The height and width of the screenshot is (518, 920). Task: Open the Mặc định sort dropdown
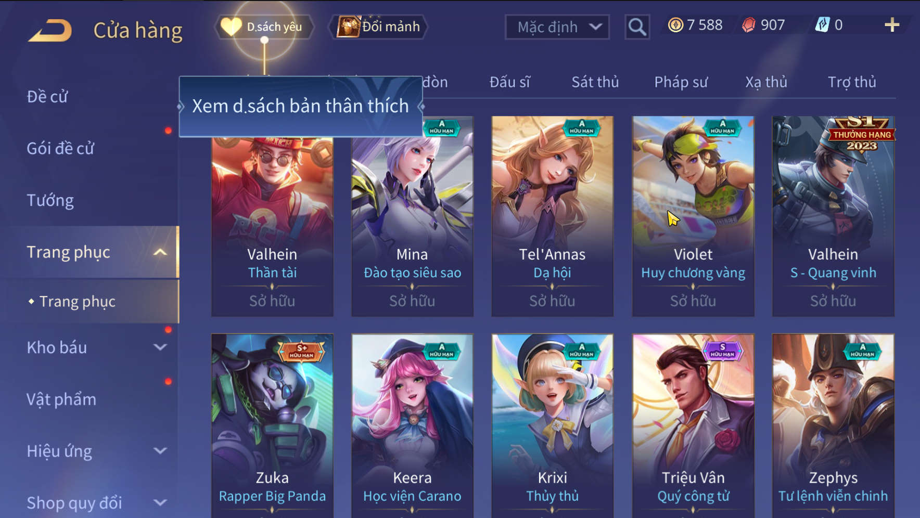[557, 27]
